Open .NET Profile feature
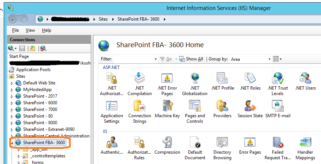 222,81
